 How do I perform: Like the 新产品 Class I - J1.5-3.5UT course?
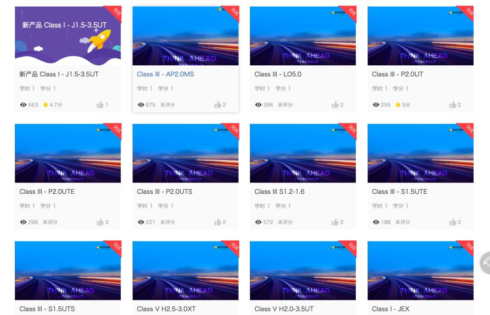click(x=100, y=104)
